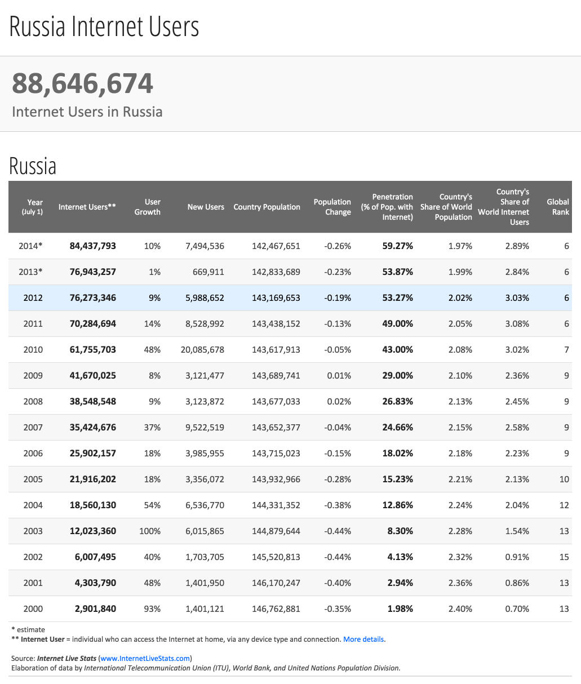The height and width of the screenshot is (684, 581).
Task: Select the 2000 penetration value 1.98%
Action: 400,609
